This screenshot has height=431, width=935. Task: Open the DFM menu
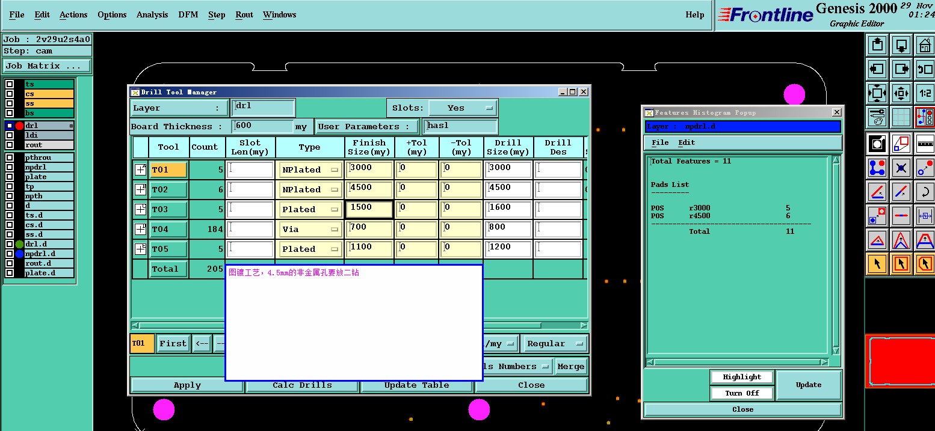pos(188,14)
